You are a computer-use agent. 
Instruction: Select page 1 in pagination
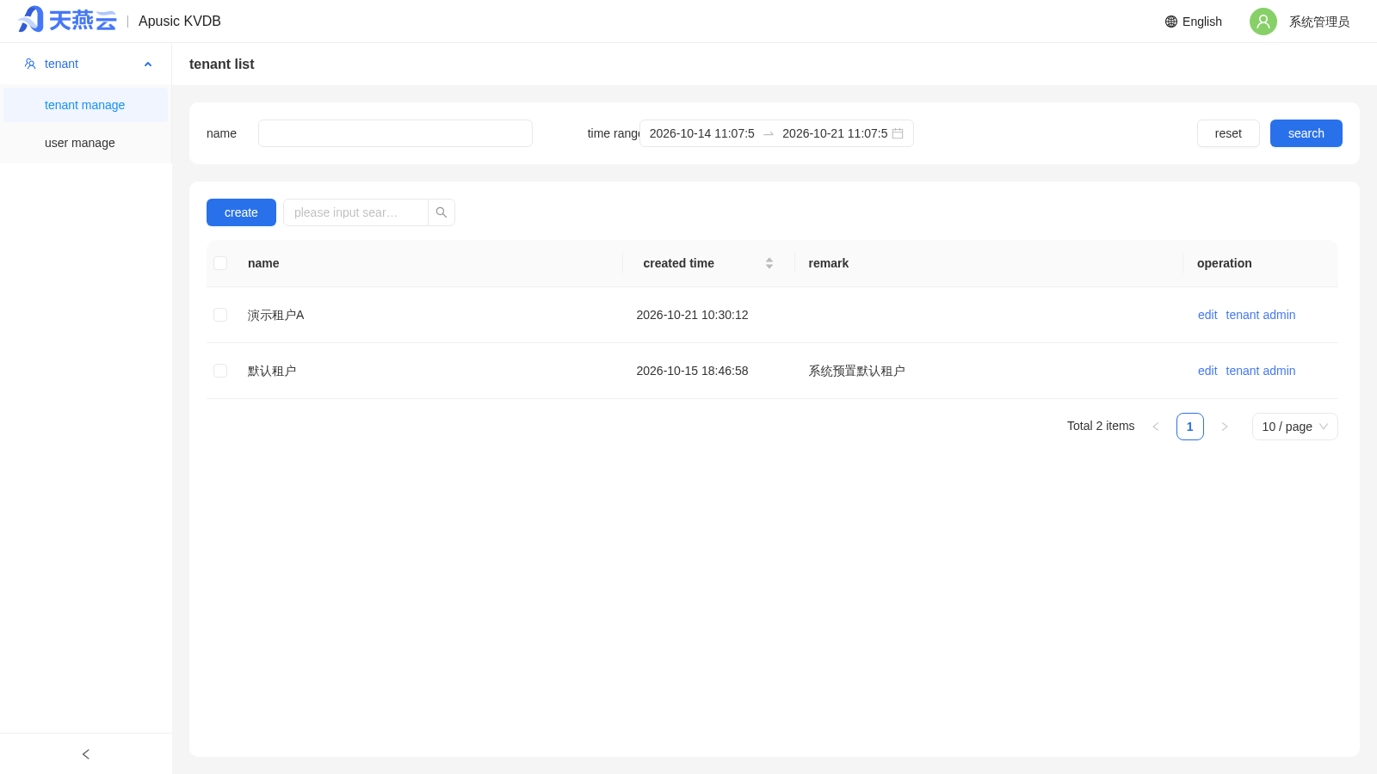point(1190,427)
